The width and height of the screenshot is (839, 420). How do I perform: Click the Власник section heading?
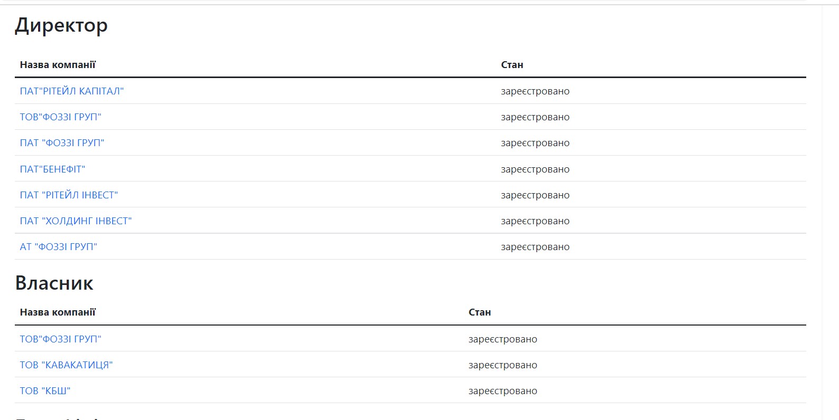click(x=54, y=283)
